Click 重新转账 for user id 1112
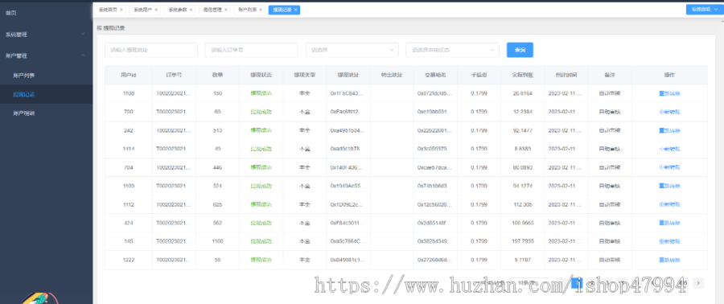Viewport: 724px width, 304px height. click(x=669, y=204)
